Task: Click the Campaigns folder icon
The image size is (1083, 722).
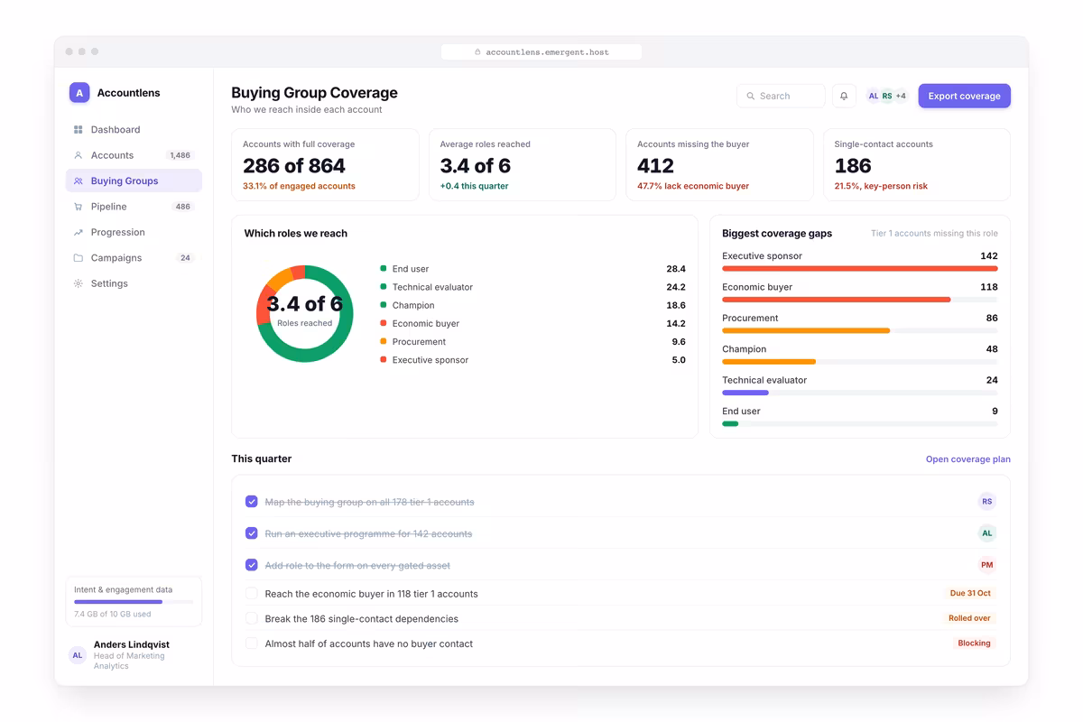Action: click(79, 258)
